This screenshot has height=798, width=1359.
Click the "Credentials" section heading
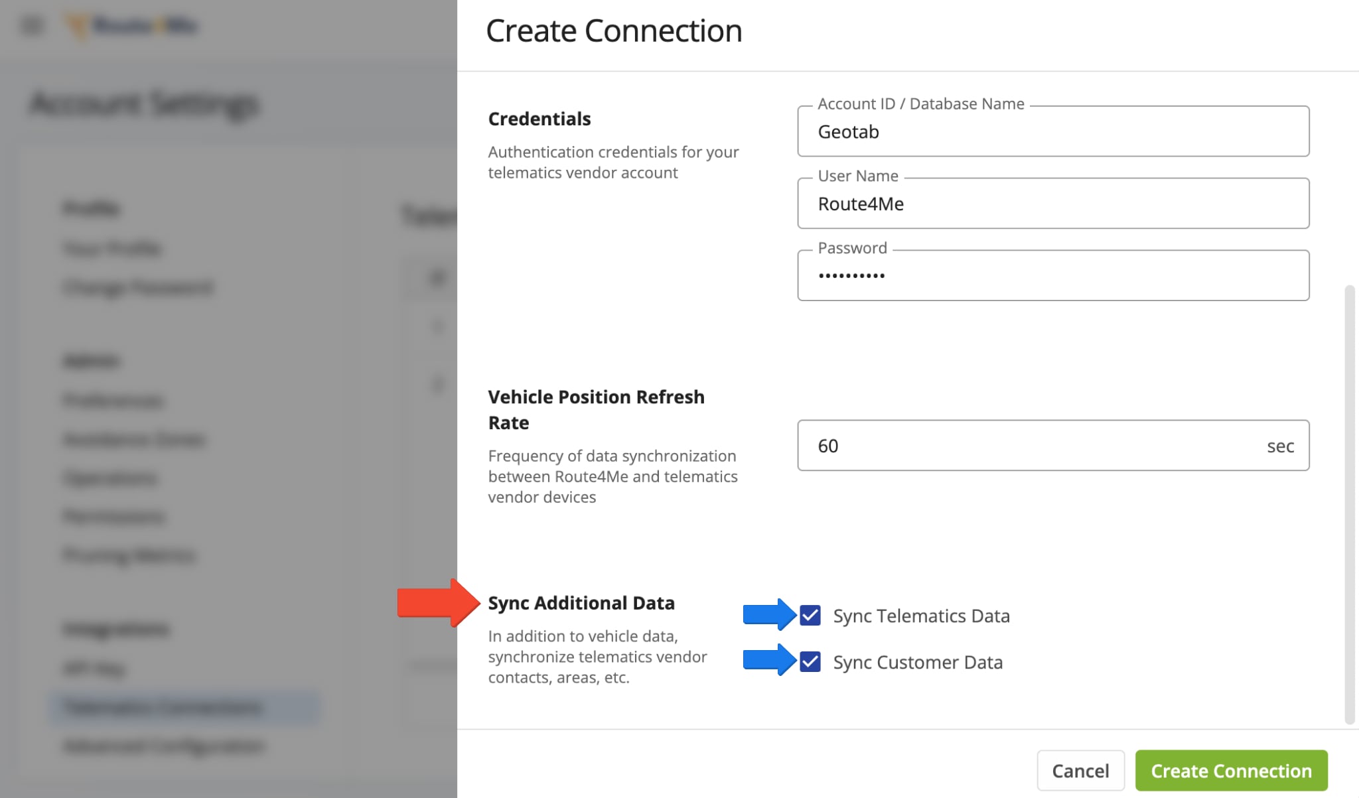539,119
